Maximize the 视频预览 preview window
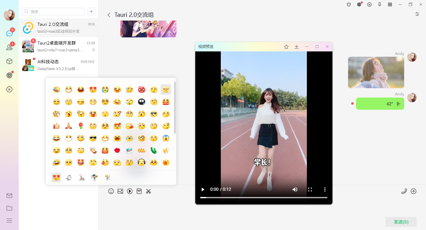The height and width of the screenshot is (230, 426). pyautogui.click(x=317, y=47)
